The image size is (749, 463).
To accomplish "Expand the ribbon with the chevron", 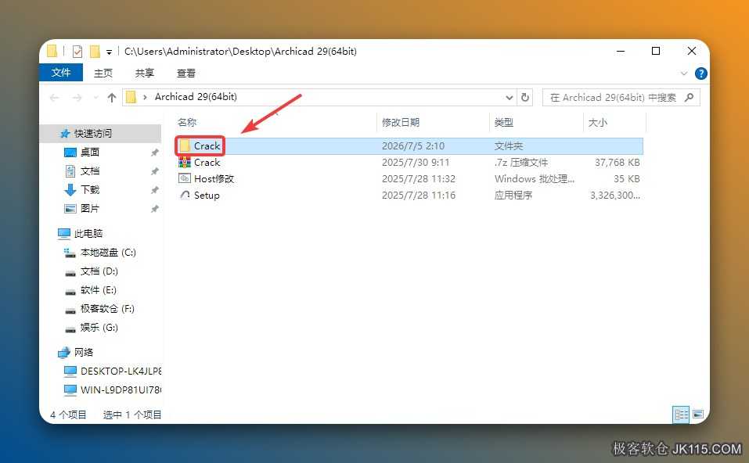I will (683, 73).
